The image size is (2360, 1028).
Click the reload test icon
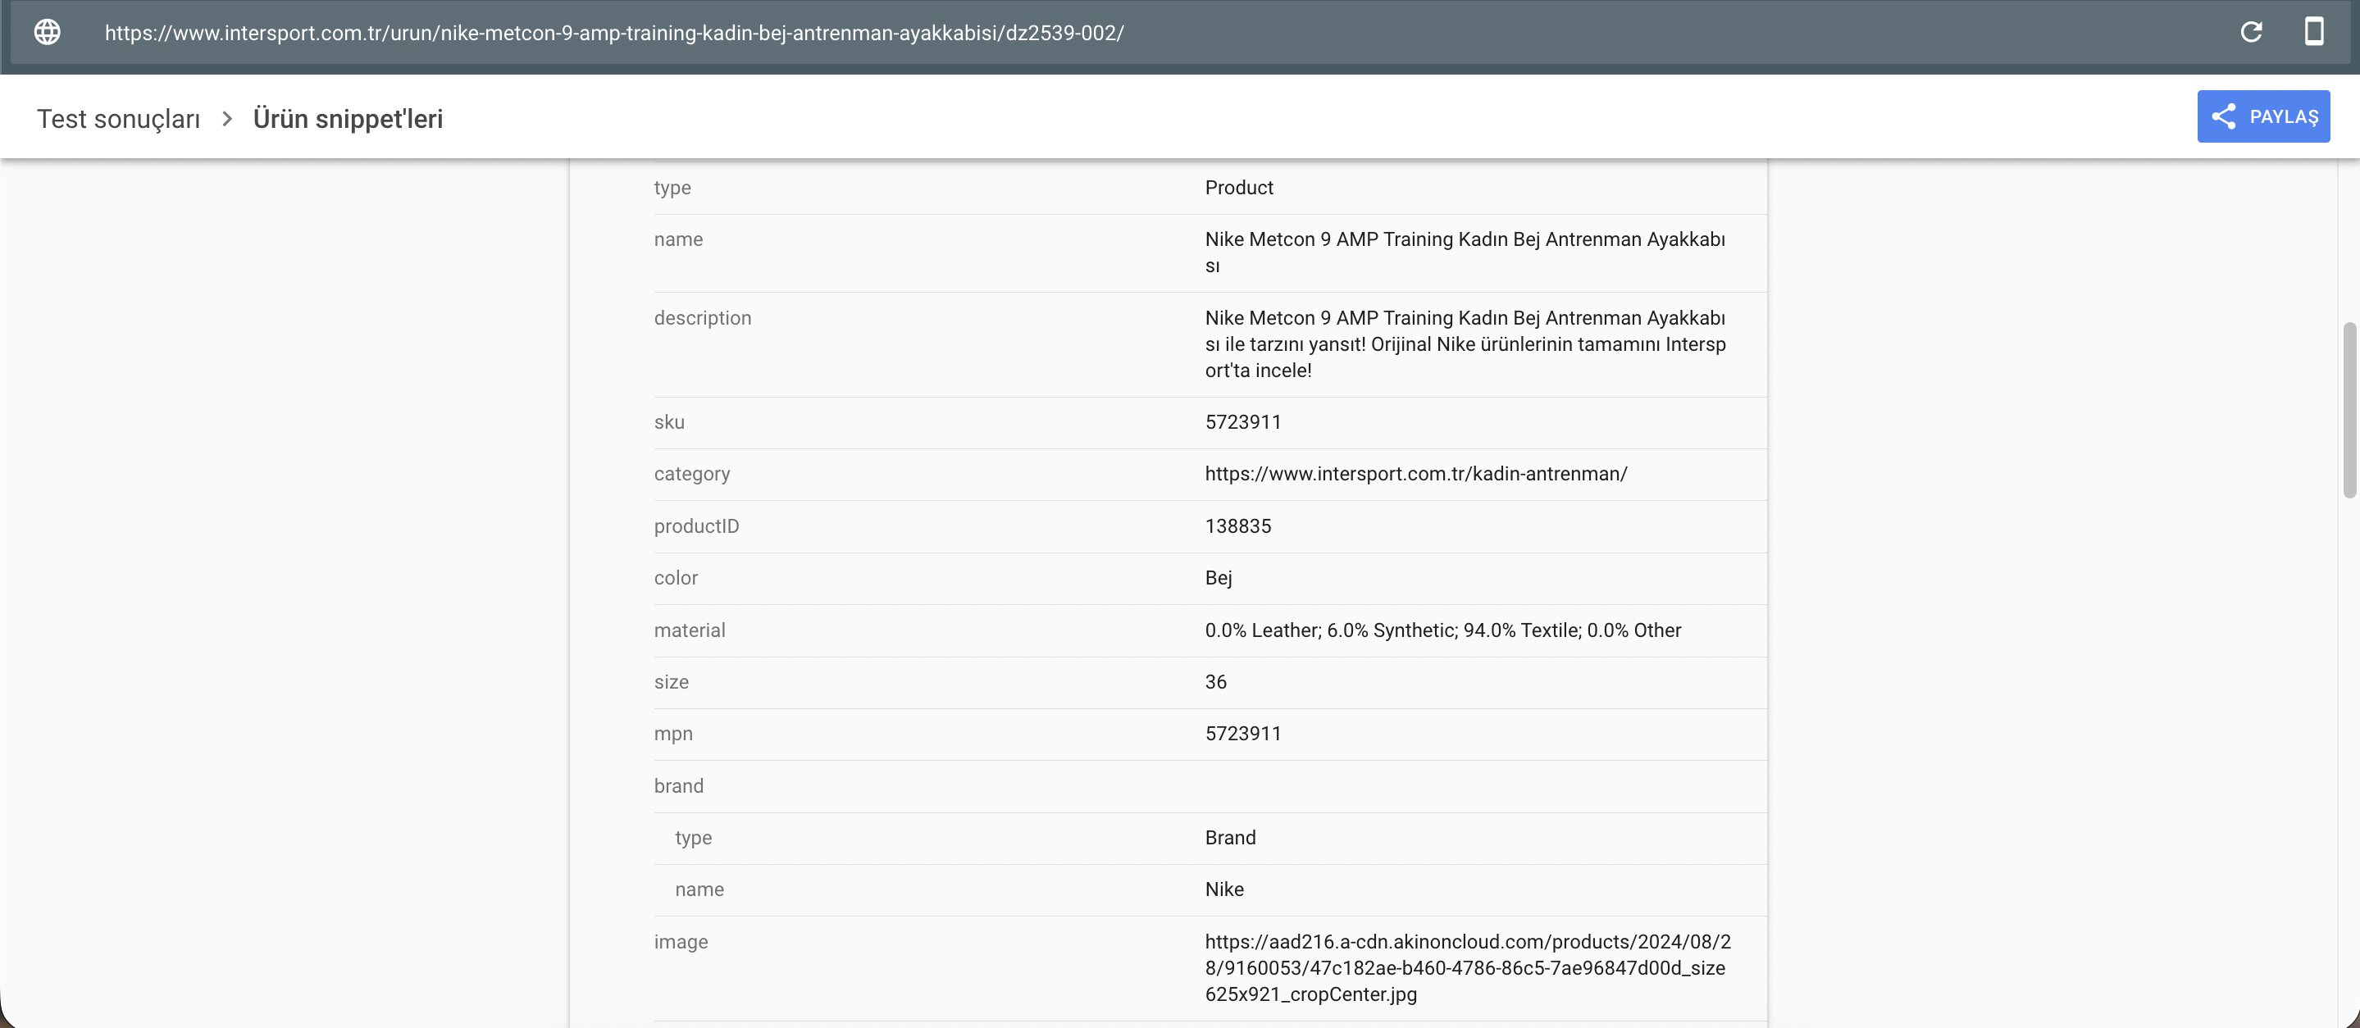click(2251, 32)
